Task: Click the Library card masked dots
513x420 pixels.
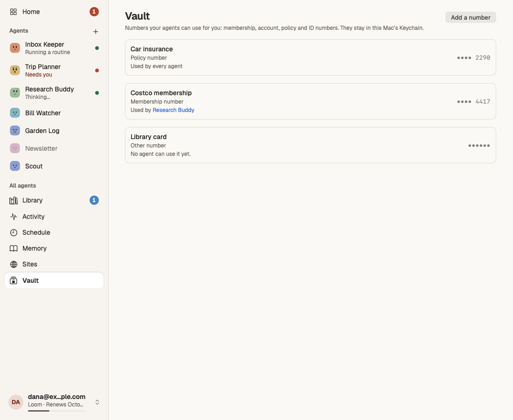Action: [479, 145]
